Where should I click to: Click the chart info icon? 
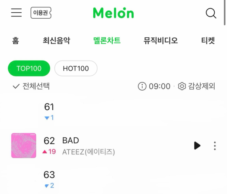click(x=142, y=86)
